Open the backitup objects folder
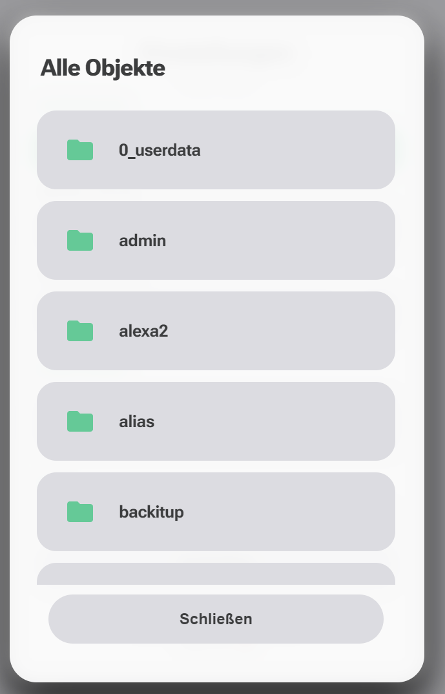 tap(216, 512)
